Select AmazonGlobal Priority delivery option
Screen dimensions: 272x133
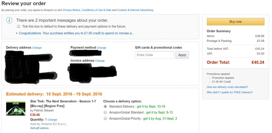click(x=105, y=118)
